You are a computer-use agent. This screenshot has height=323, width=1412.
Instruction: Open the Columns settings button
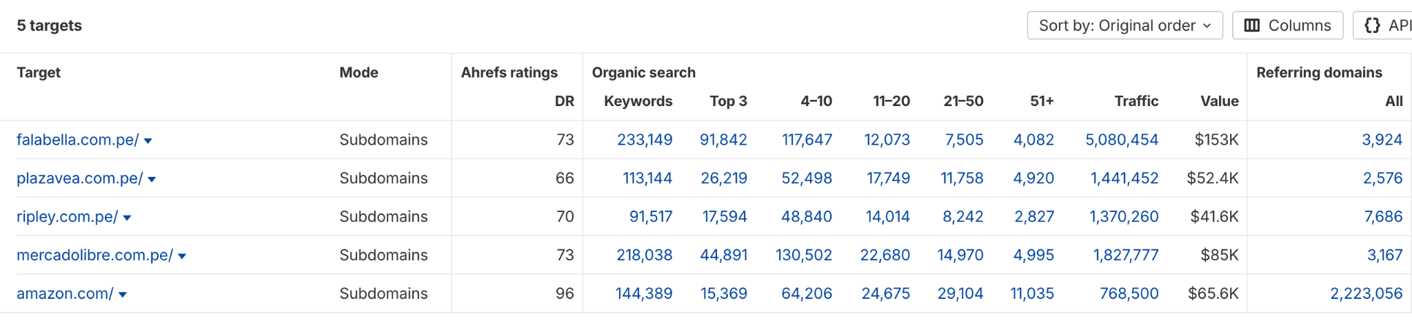[1287, 25]
